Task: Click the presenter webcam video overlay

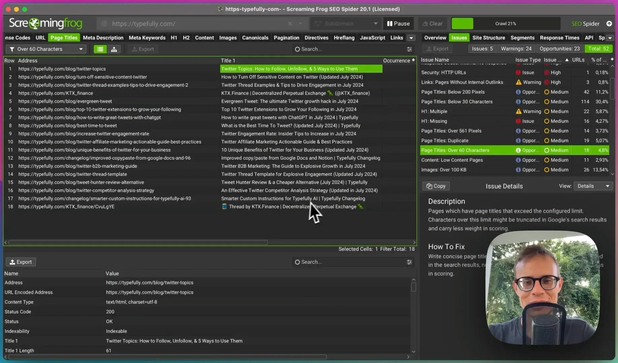Action: (543, 288)
